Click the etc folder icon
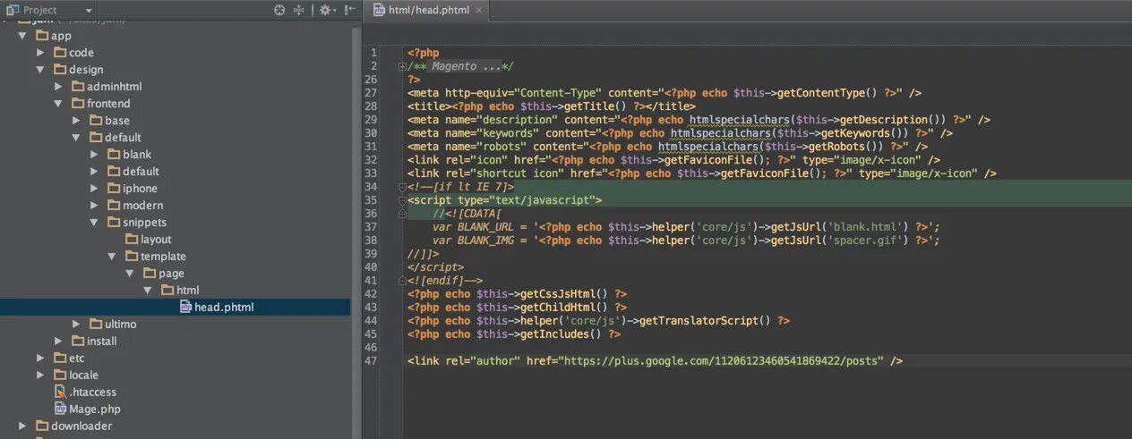Image resolution: width=1132 pixels, height=439 pixels. click(61, 358)
